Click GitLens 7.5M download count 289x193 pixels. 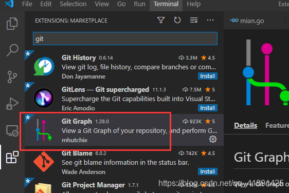(x=192, y=90)
